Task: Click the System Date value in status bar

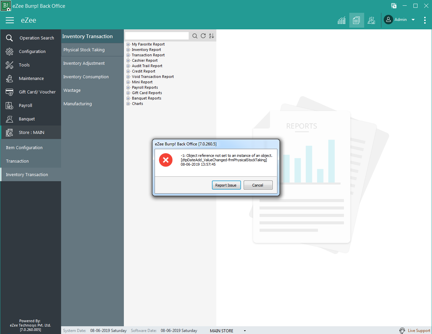Action: (x=108, y=331)
